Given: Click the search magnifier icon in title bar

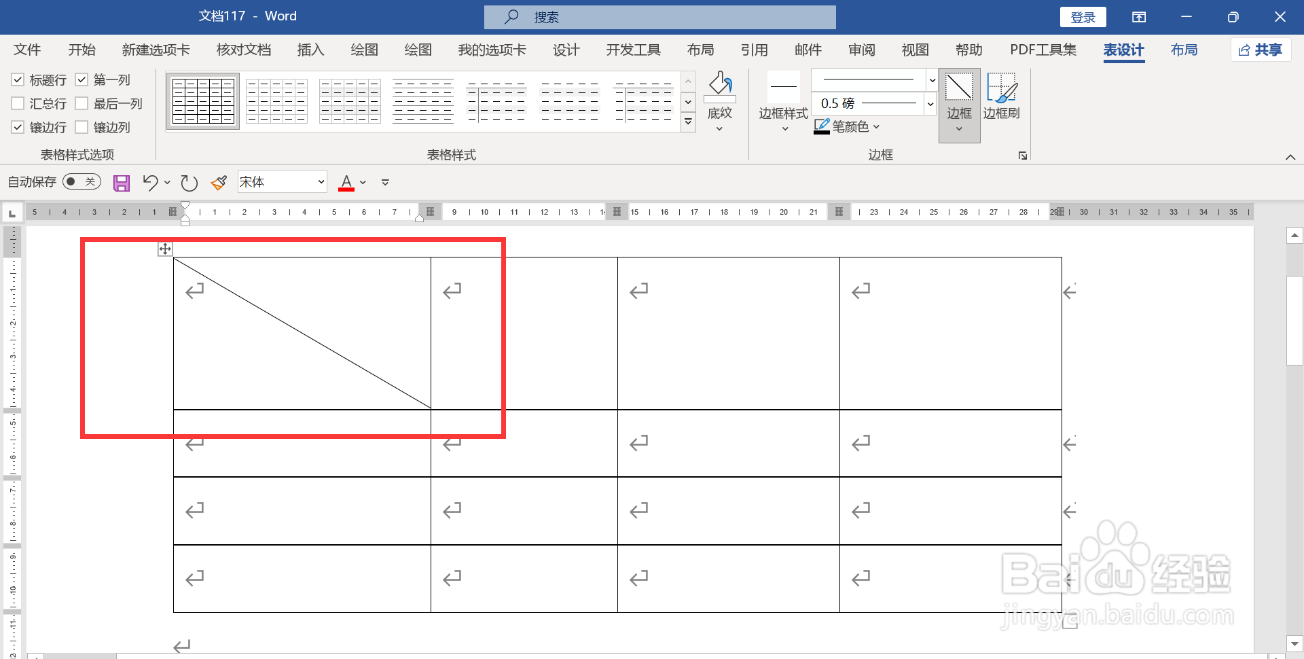Looking at the screenshot, I should pyautogui.click(x=512, y=17).
